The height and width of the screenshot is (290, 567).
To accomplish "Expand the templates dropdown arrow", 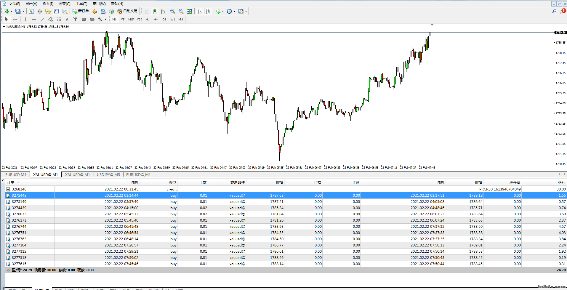I will click(246, 11).
